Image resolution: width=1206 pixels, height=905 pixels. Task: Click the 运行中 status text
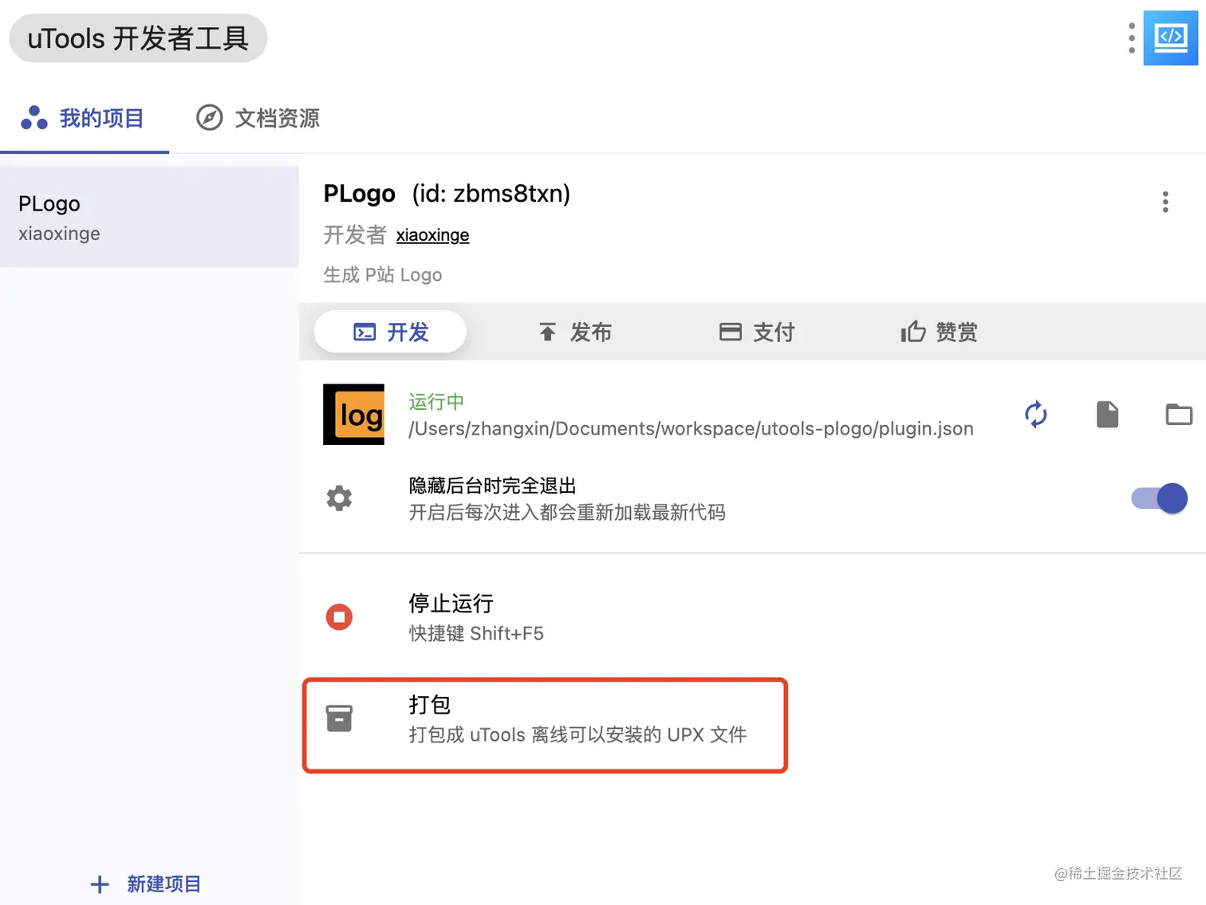click(x=436, y=401)
